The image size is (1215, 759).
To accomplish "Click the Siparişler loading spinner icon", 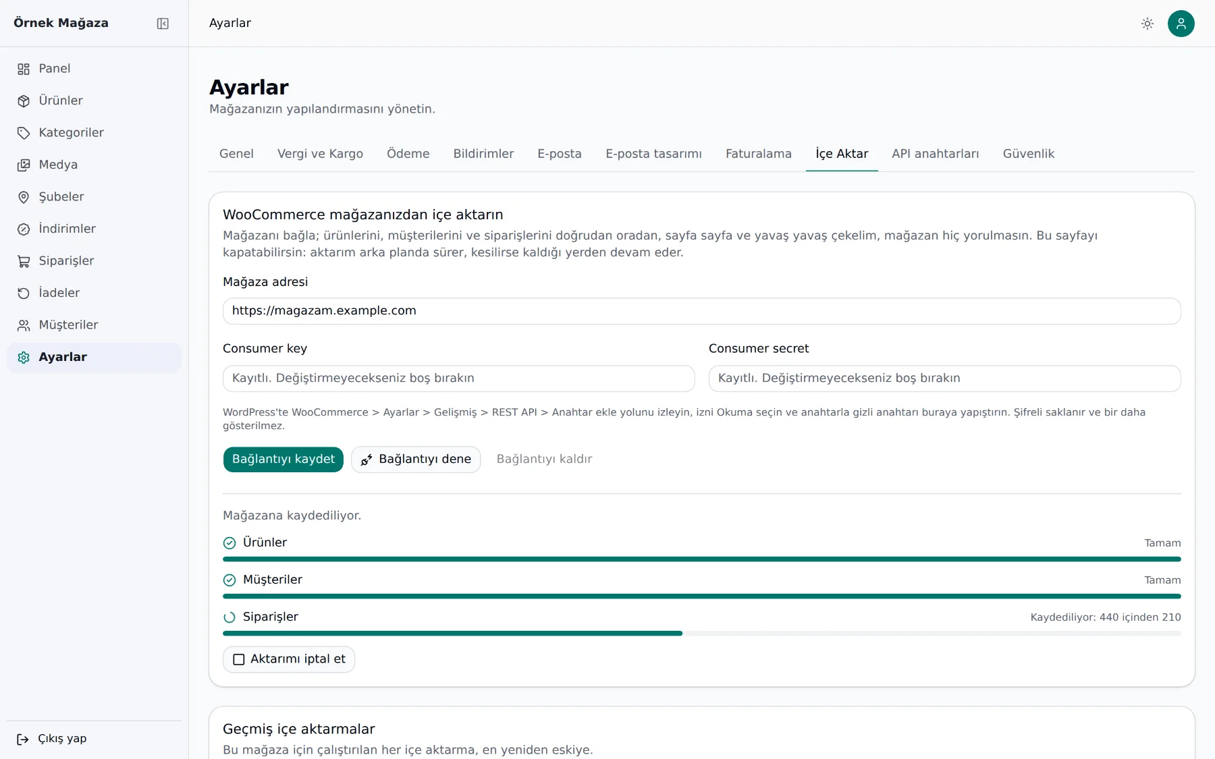I will click(x=230, y=617).
